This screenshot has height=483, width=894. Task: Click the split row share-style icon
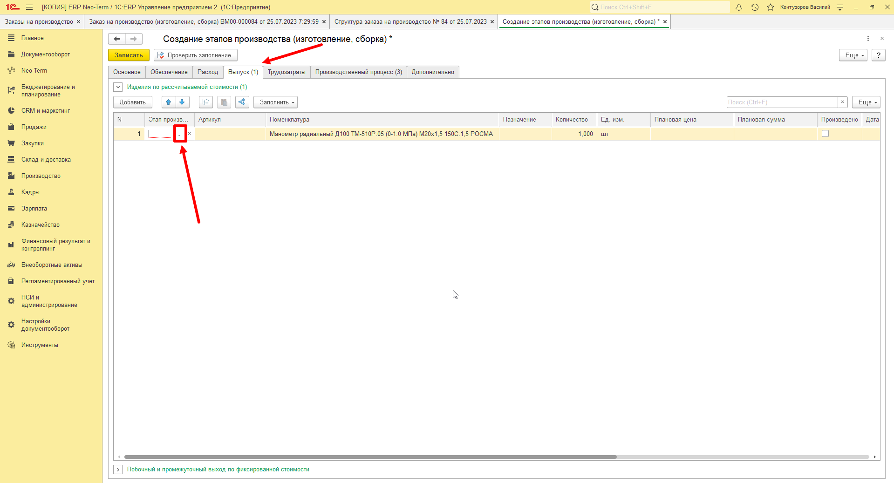point(242,102)
